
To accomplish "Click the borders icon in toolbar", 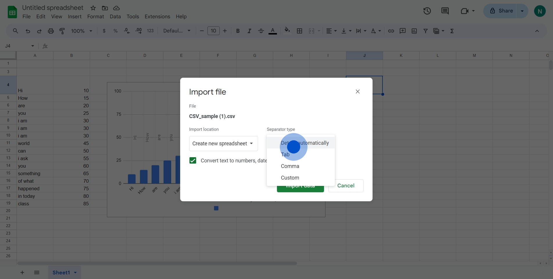I will [x=300, y=31].
